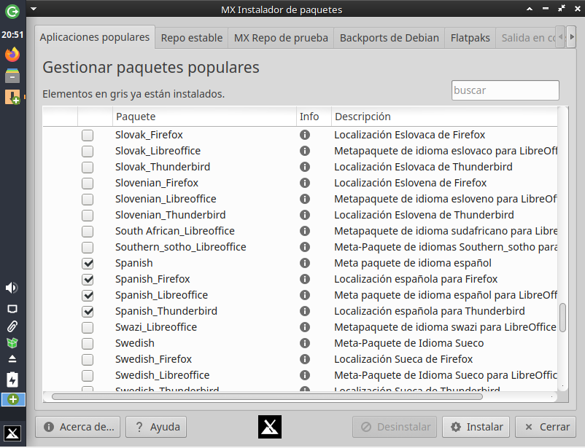Image resolution: width=585 pixels, height=448 pixels.
Task: Switch to the Flatpaks tab
Action: coord(470,38)
